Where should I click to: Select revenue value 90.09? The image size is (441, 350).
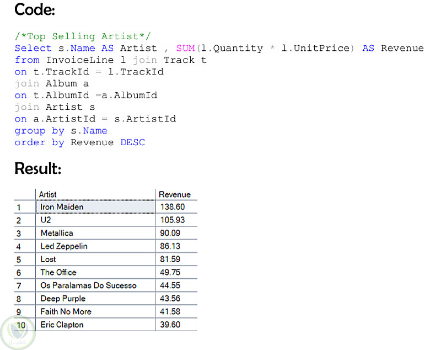[x=176, y=233]
